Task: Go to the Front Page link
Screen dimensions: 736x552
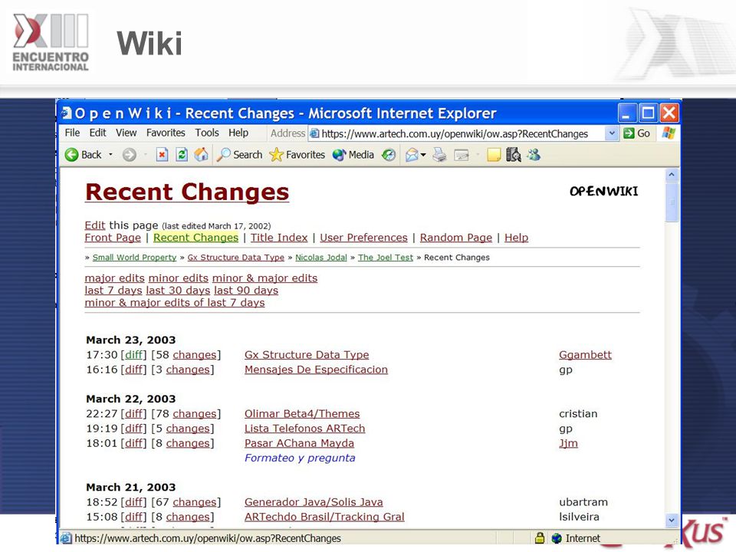Action: pyautogui.click(x=113, y=238)
